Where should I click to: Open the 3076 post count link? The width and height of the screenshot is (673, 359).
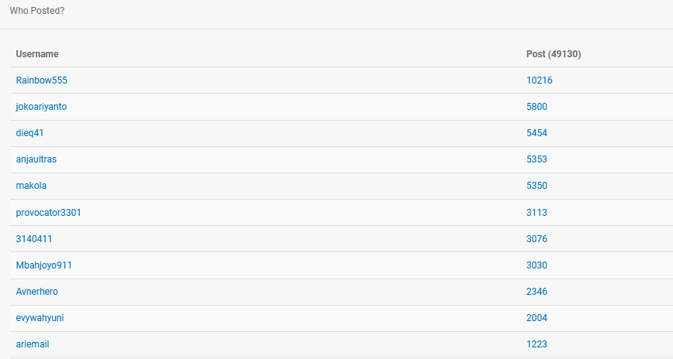click(x=537, y=239)
